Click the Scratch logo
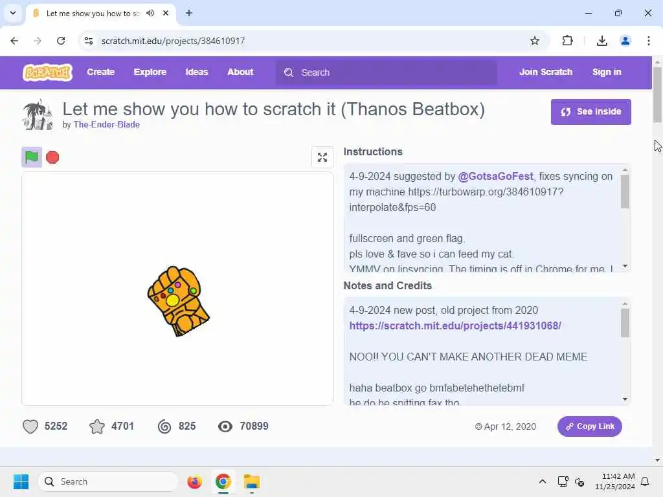663x497 pixels. pyautogui.click(x=47, y=72)
